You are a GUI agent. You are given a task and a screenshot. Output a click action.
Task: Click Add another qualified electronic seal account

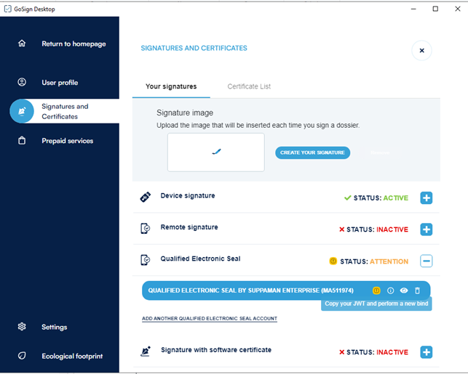(209, 319)
